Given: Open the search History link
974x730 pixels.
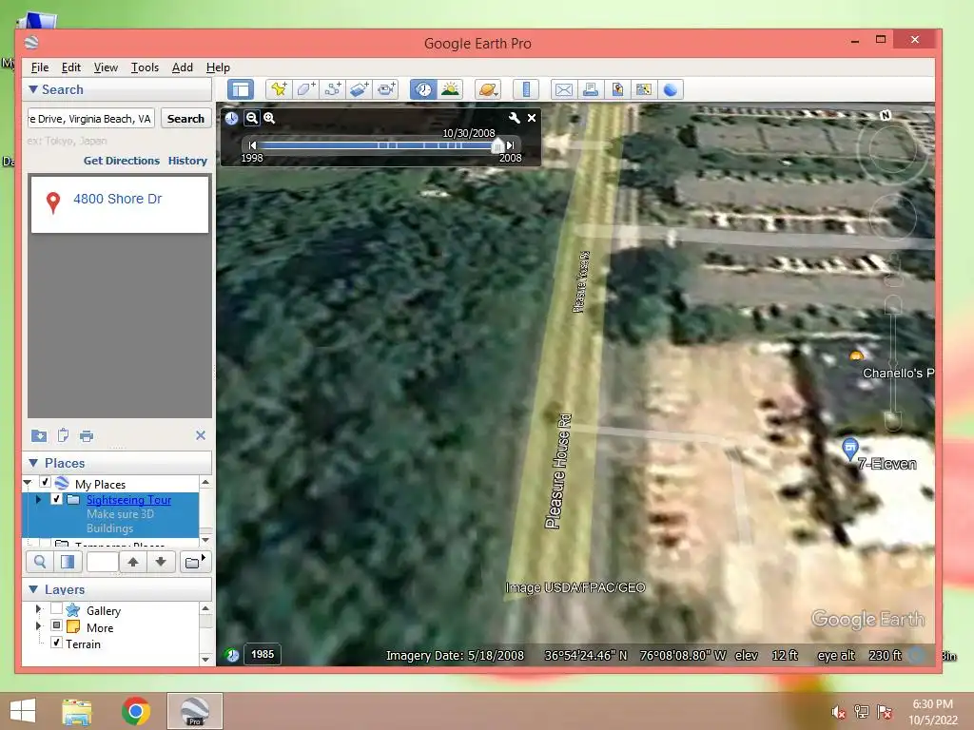Looking at the screenshot, I should (x=187, y=161).
